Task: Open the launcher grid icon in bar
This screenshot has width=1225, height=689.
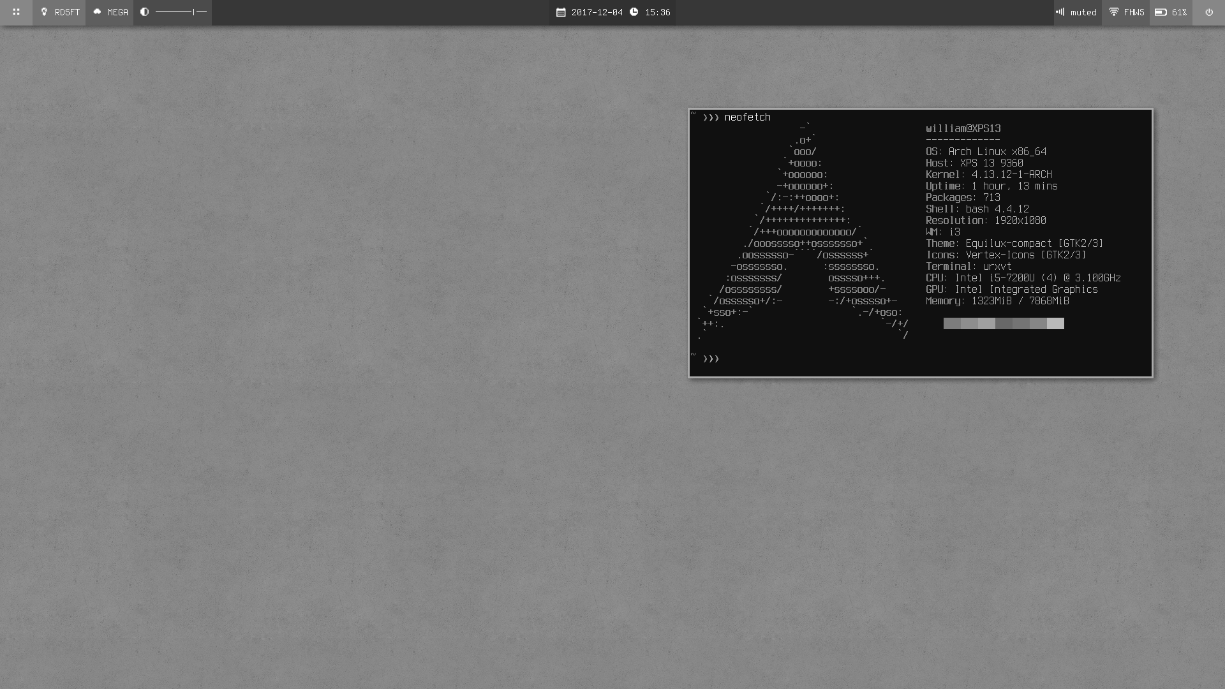Action: (17, 12)
